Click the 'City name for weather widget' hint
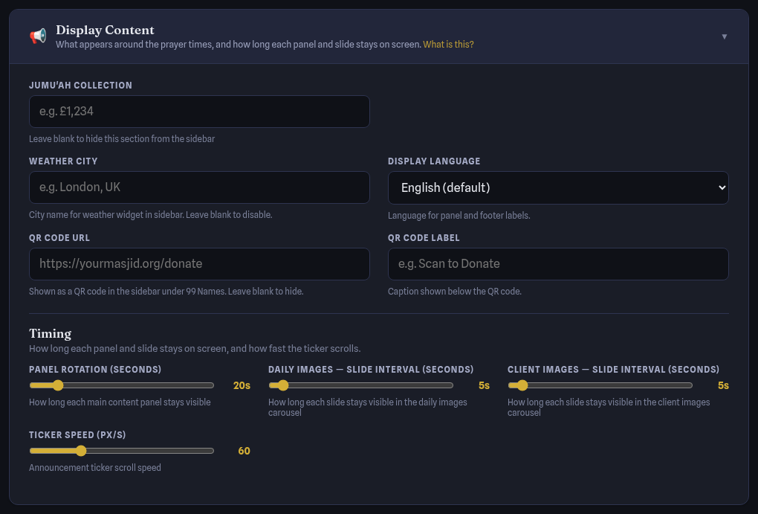Screen dimensions: 758x514 tap(150, 214)
